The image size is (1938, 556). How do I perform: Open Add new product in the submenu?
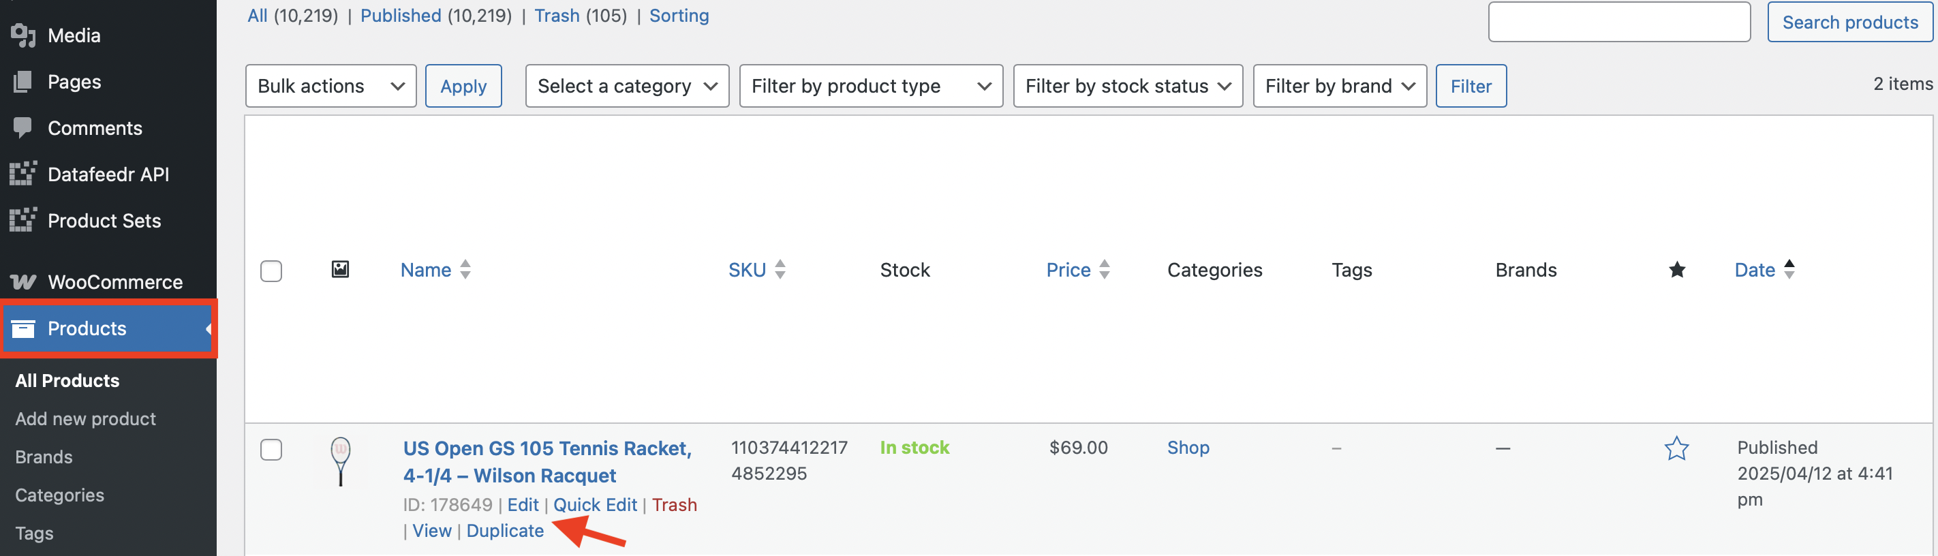click(x=86, y=419)
